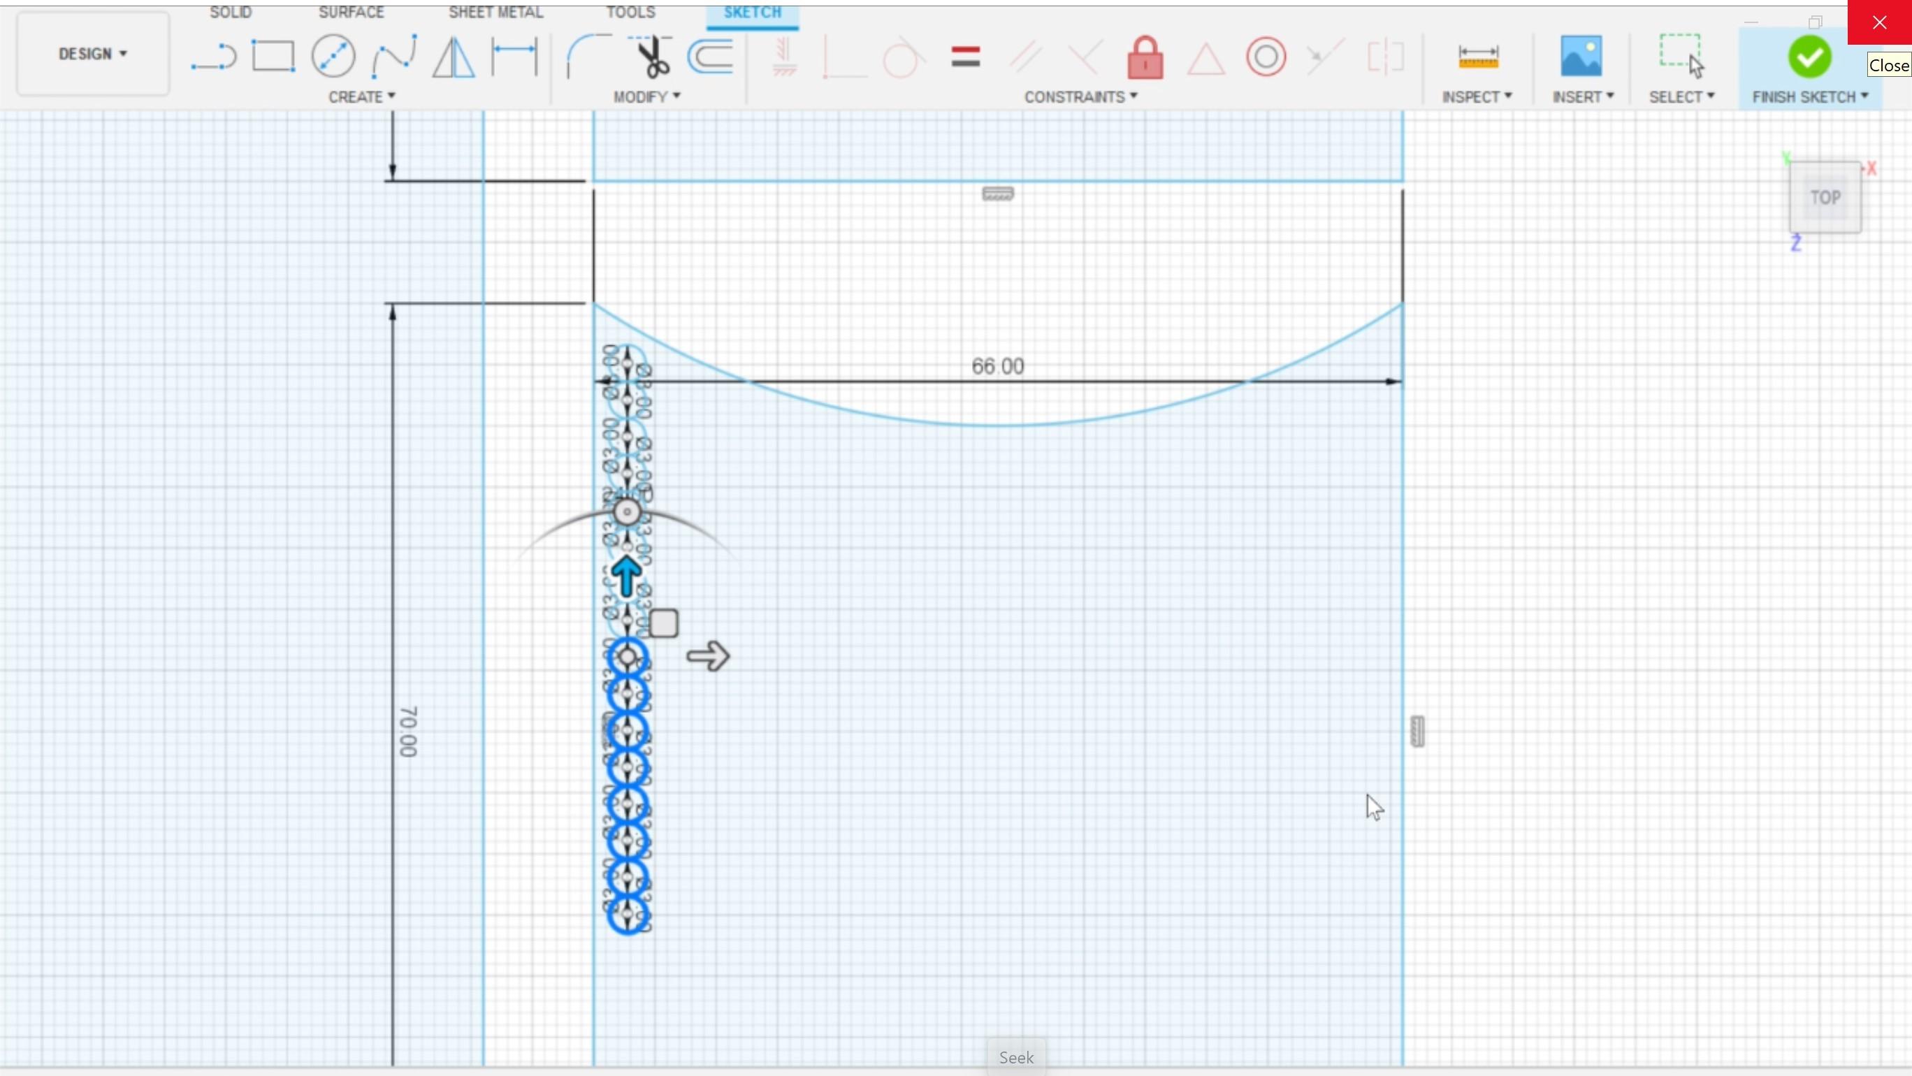The image size is (1912, 1076).
Task: Select the Center Diameter Circle tool
Action: [333, 57]
